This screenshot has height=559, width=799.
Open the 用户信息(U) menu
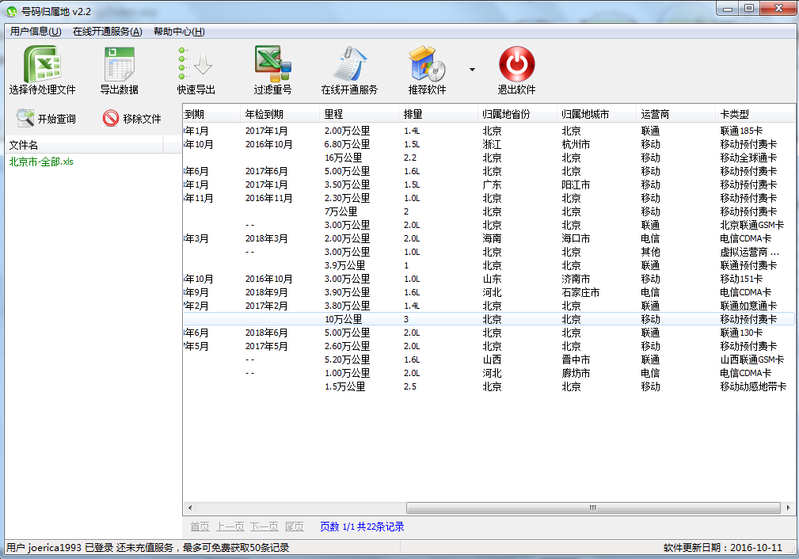36,32
